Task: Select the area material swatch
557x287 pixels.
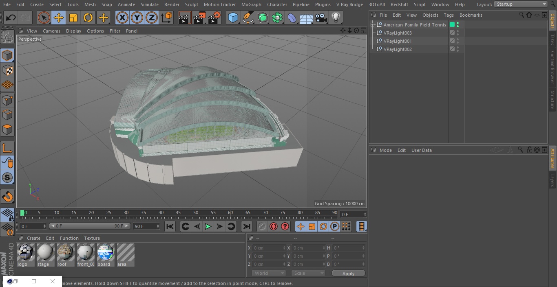Action: [126, 255]
